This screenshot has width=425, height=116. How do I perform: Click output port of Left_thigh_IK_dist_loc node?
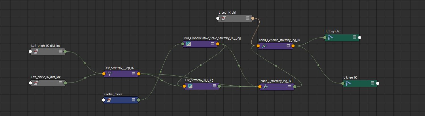[65, 52]
